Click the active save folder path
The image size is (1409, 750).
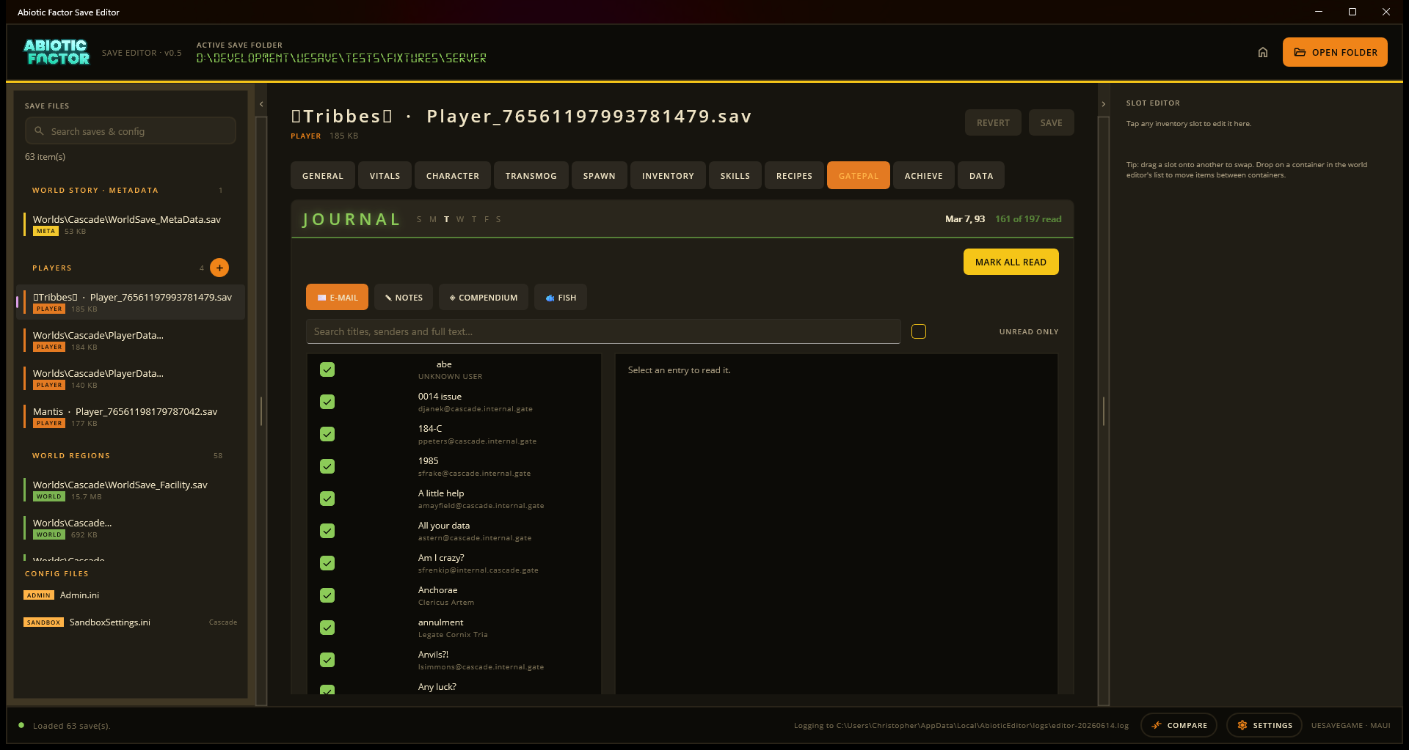pos(341,58)
